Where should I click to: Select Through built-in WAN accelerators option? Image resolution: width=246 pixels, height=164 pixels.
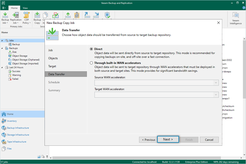pyautogui.click(x=91, y=63)
